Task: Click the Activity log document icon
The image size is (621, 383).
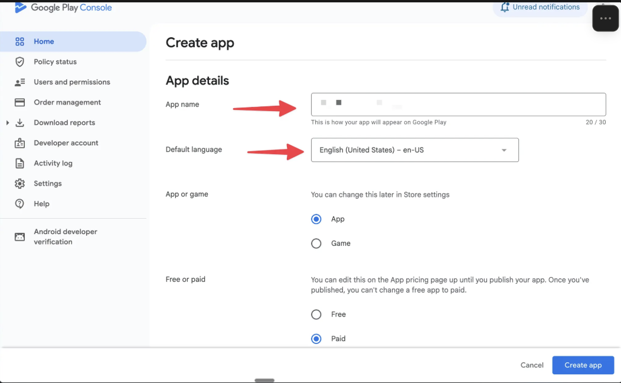Action: [19, 163]
